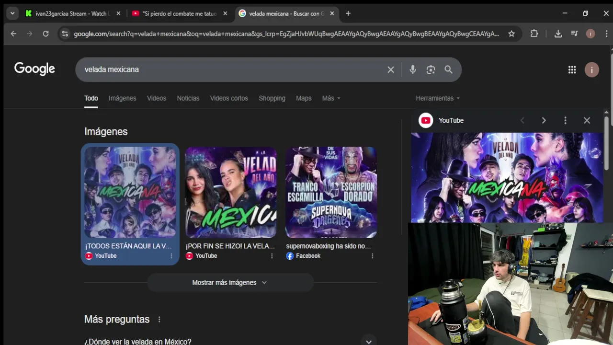Go to next image in preview panel

pos(544,121)
